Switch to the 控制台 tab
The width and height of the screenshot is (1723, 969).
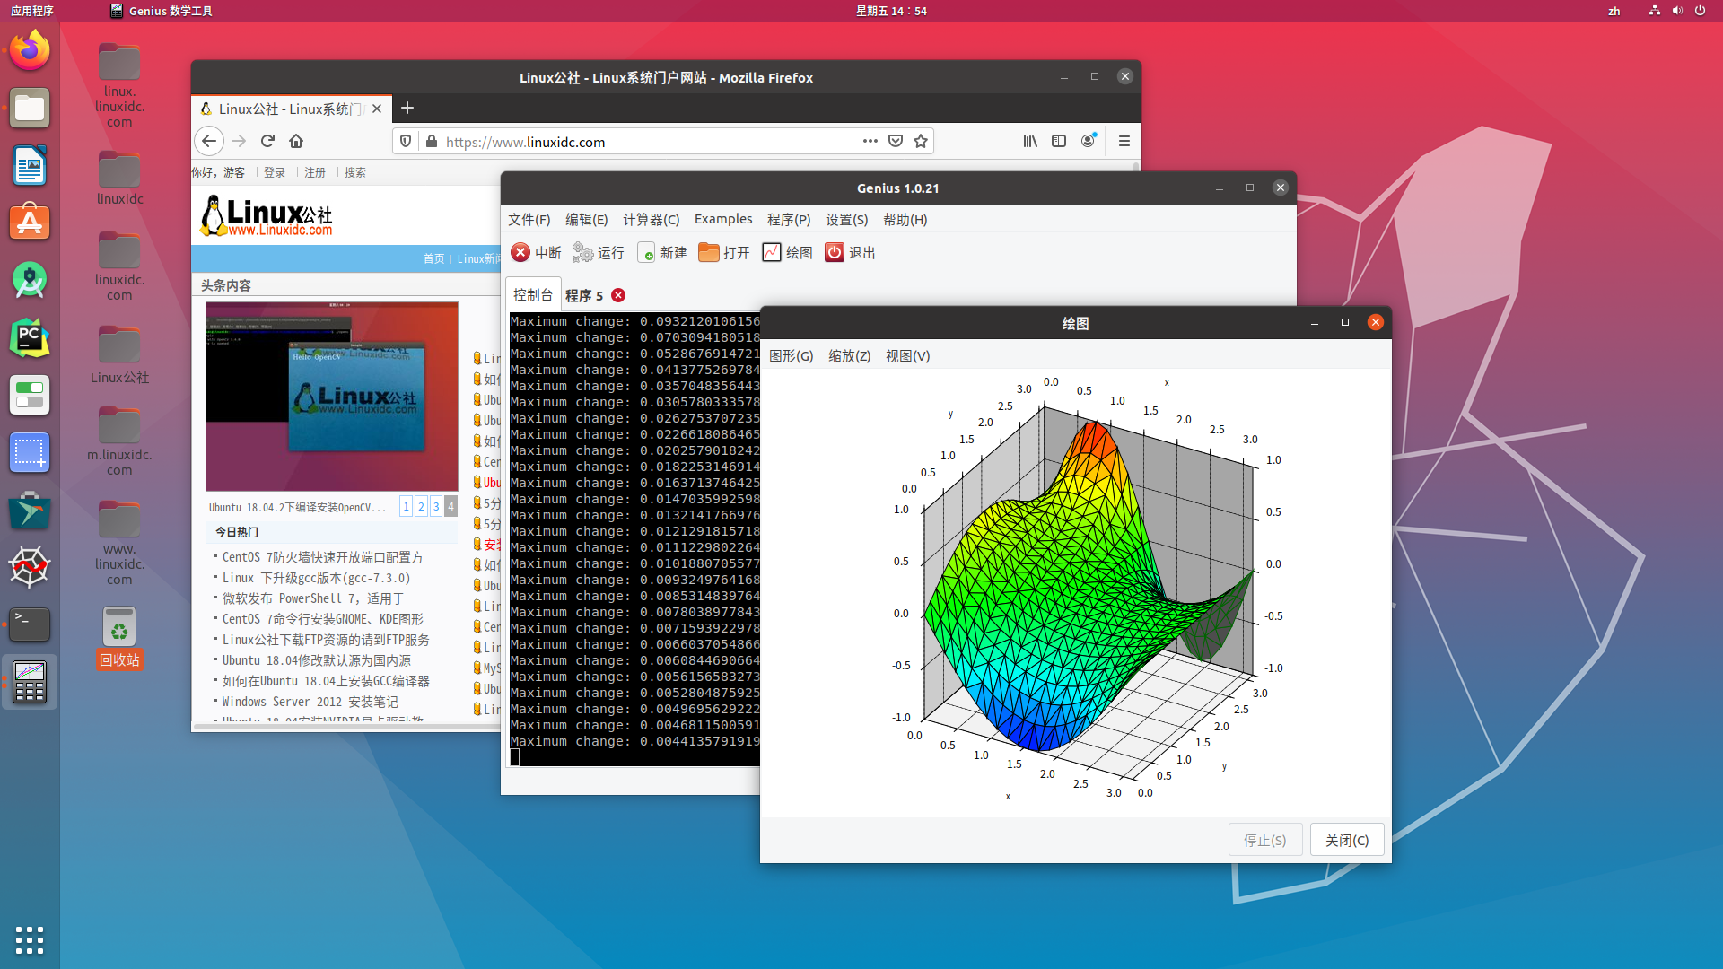[x=532, y=294]
